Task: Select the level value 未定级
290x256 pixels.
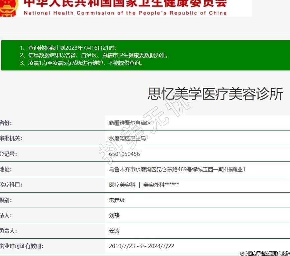Action: click(117, 200)
